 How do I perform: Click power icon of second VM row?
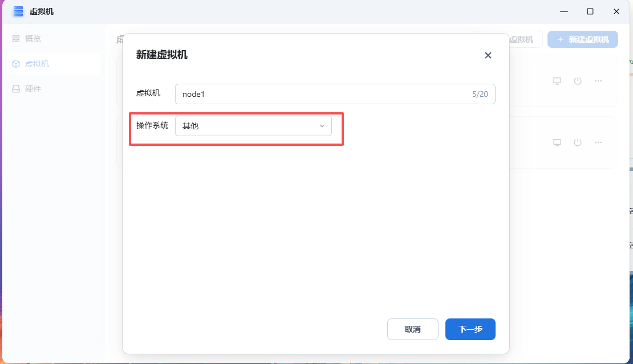tap(577, 142)
